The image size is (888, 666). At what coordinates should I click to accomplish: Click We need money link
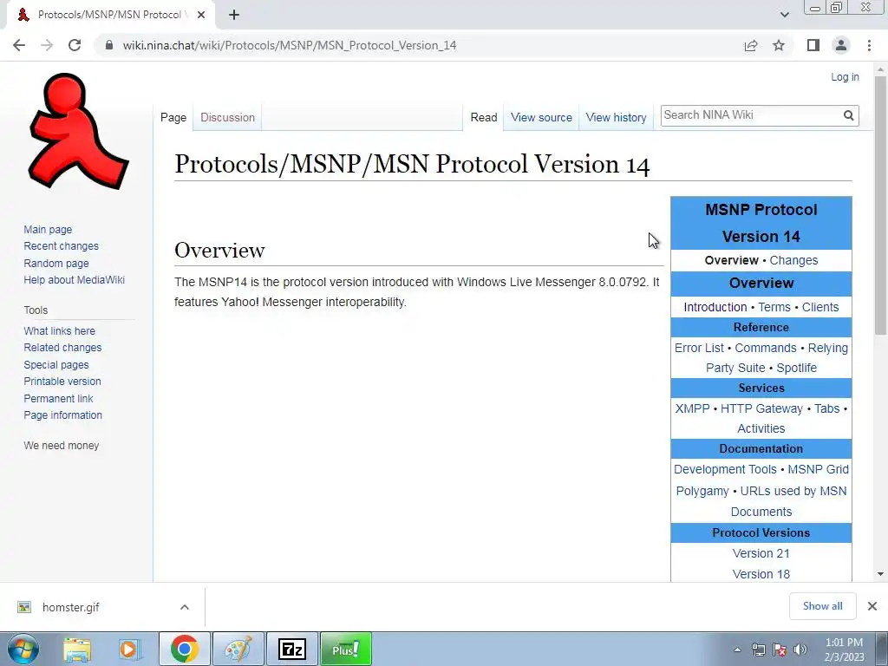62,446
